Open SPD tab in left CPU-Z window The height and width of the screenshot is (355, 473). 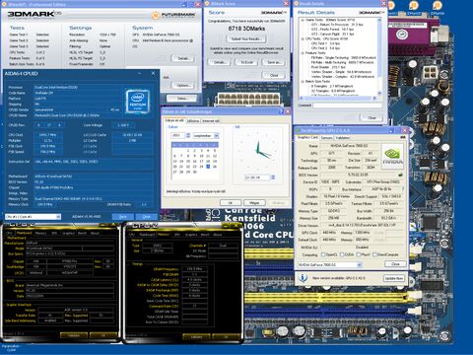pyautogui.click(x=54, y=233)
